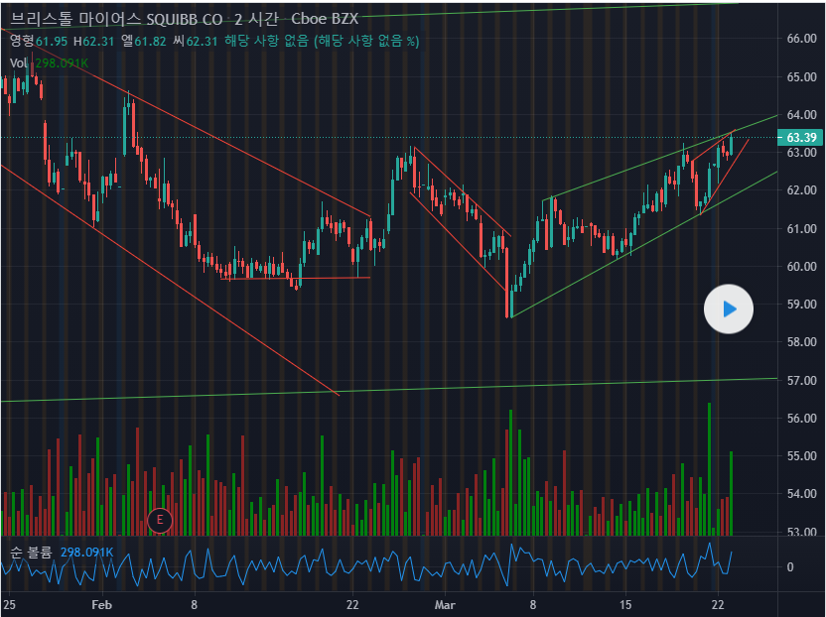The image size is (826, 617).
Task: Click the 61.00 price axis label
Action: coord(801,228)
